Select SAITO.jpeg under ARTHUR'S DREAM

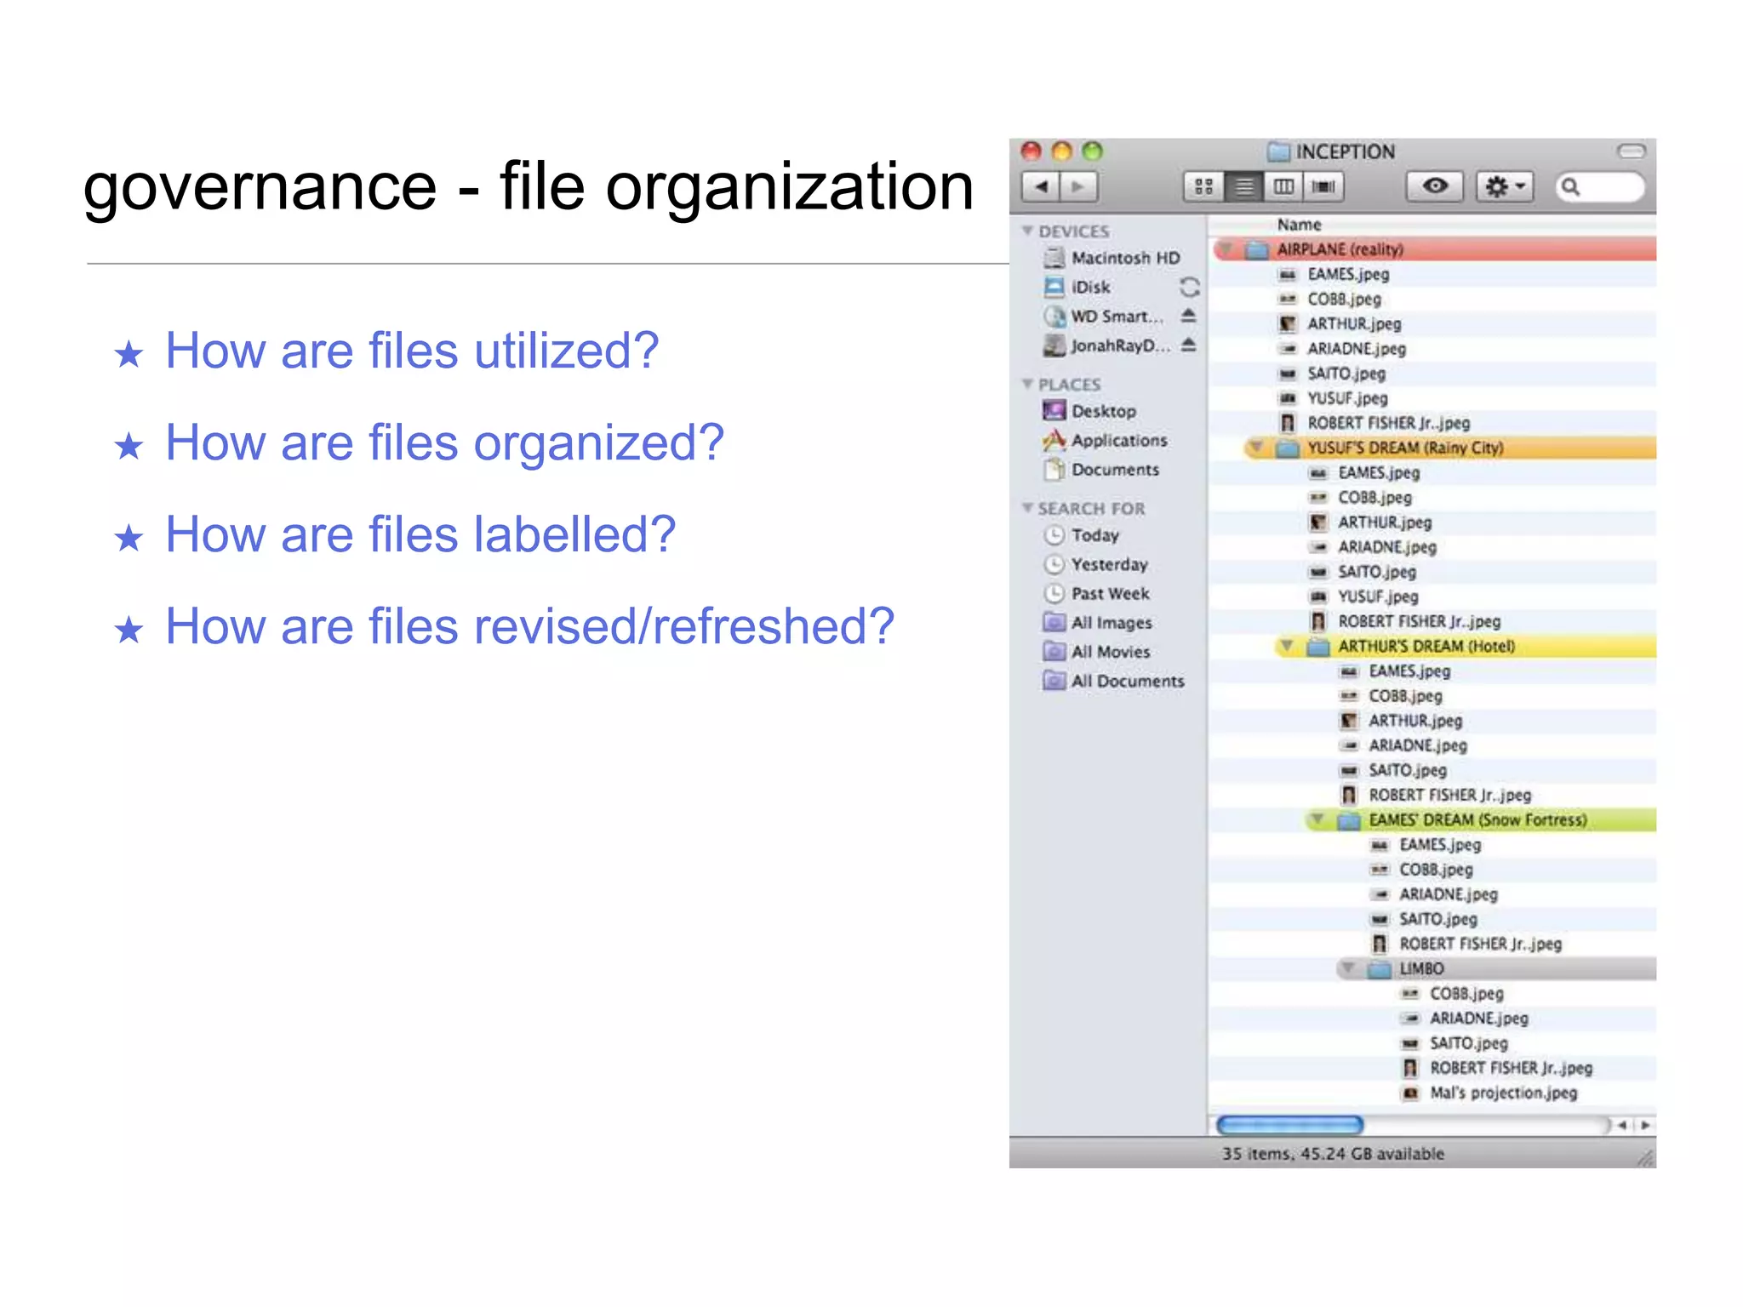(1393, 770)
